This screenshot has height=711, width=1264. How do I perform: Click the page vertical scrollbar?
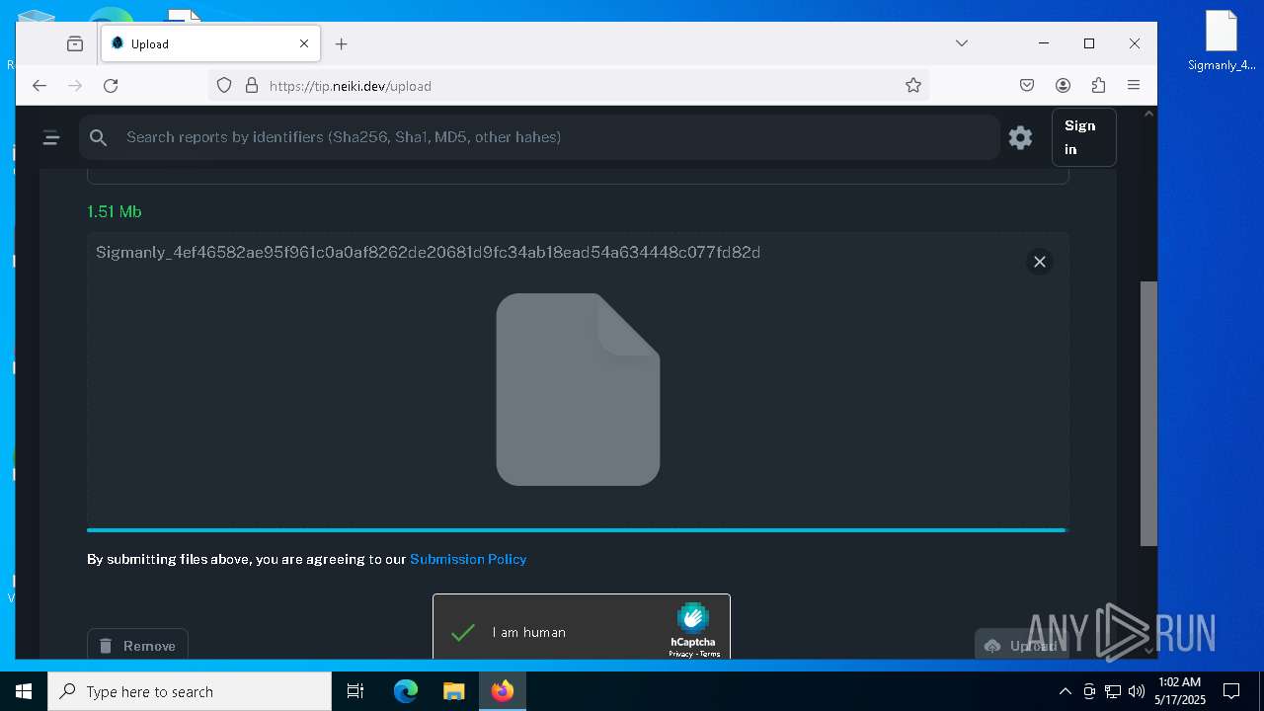point(1148,414)
